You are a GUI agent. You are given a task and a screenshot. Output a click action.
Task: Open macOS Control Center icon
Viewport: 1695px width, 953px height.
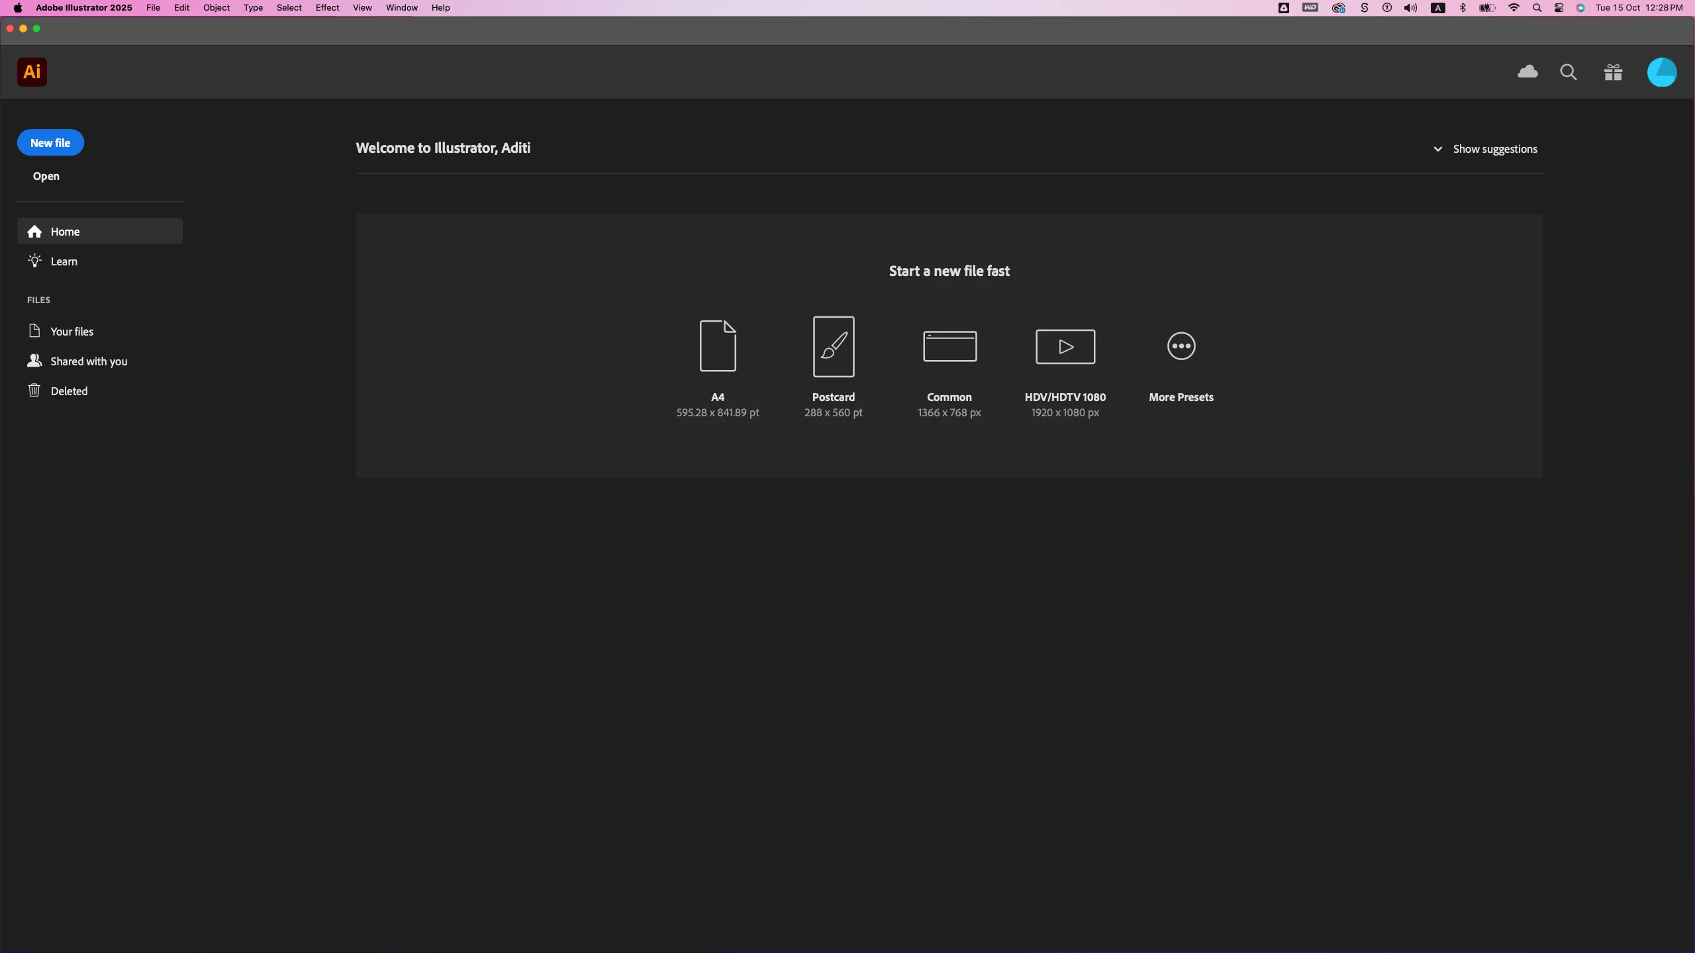(1559, 8)
